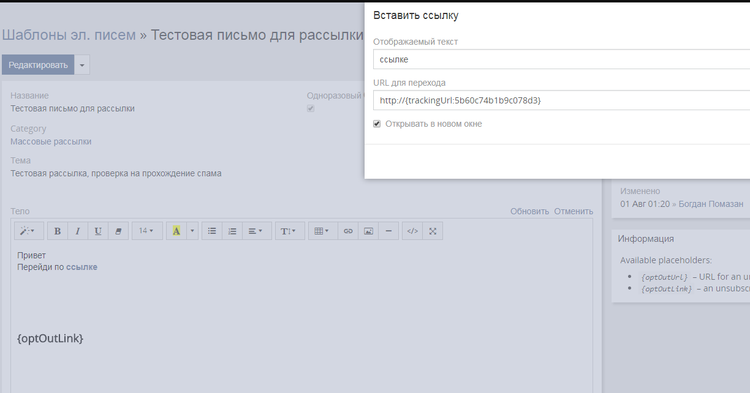Insert an unordered bullet list
750x393 pixels.
(x=212, y=231)
